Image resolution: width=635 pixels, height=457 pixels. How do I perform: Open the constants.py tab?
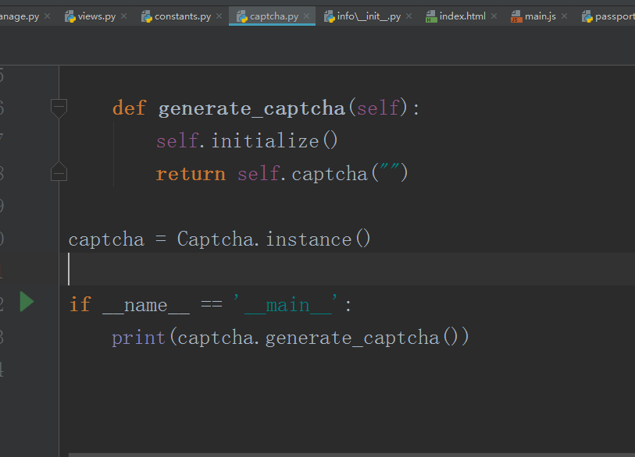click(183, 16)
